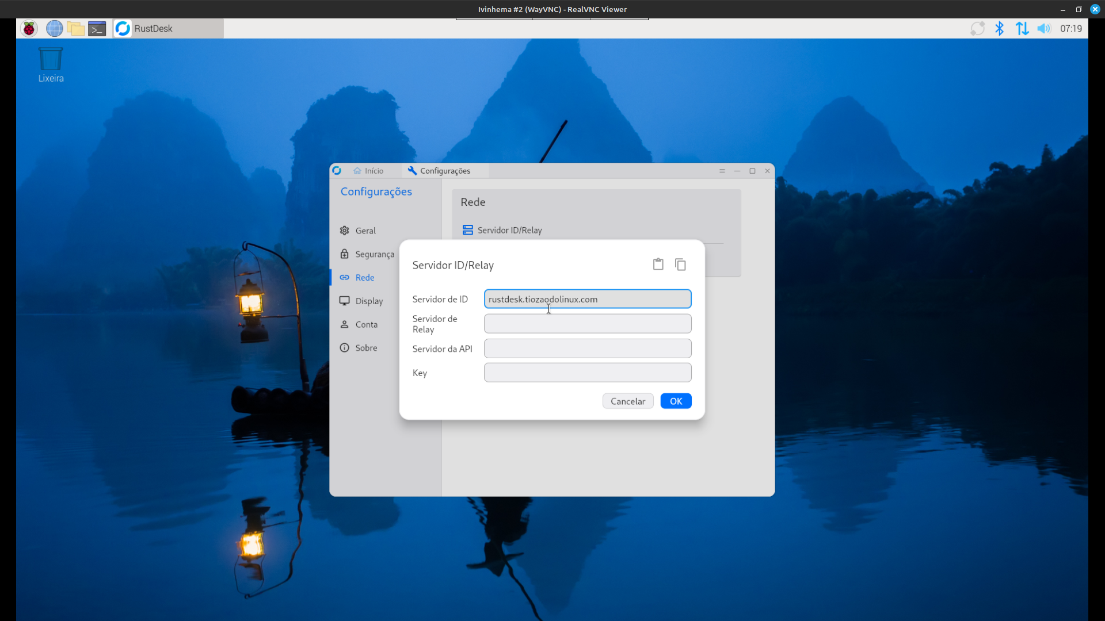Image resolution: width=1105 pixels, height=621 pixels.
Task: Switch to the Início tab in RustDesk
Action: [x=368, y=171]
